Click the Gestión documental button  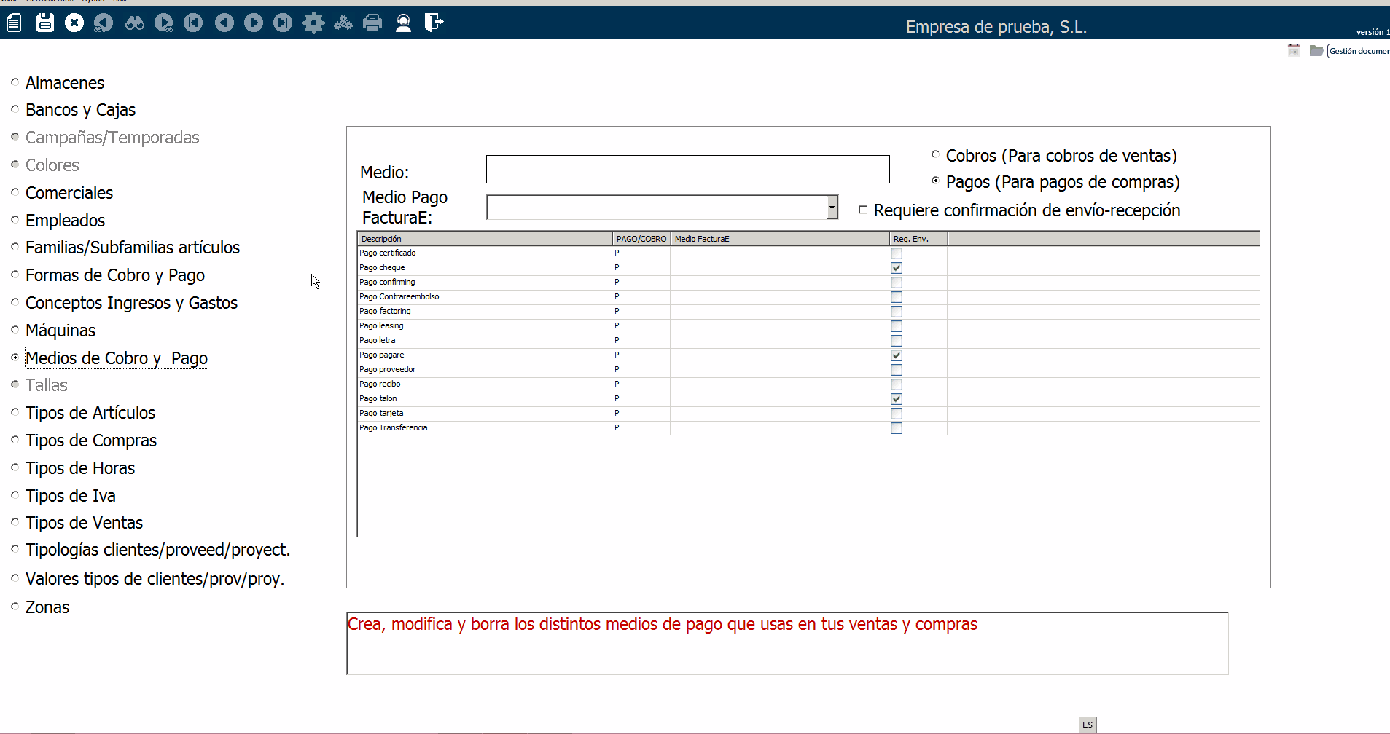click(1358, 51)
